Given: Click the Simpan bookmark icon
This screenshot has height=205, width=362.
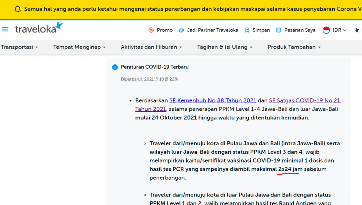Looking at the screenshot, I should click(x=247, y=30).
